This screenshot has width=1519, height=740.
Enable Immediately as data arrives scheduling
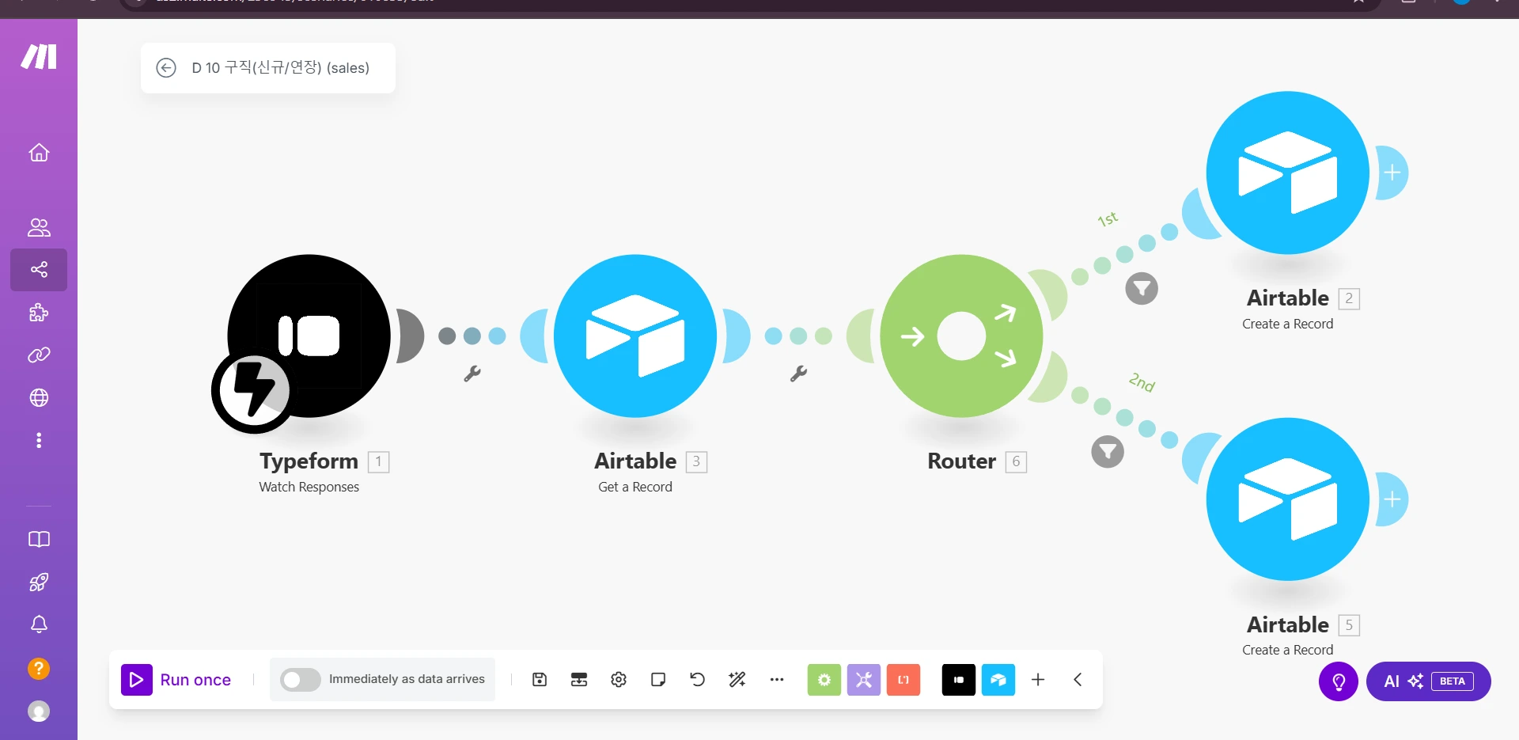point(300,679)
